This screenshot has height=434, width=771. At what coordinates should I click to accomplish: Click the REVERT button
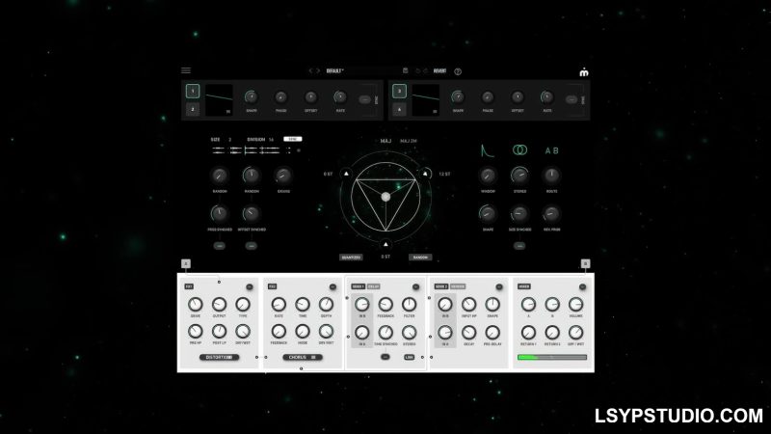point(439,70)
